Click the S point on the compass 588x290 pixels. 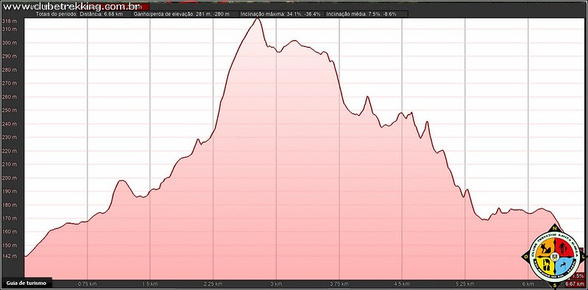(554, 285)
